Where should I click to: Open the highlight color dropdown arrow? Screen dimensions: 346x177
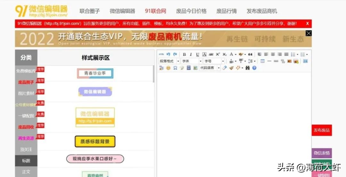pyautogui.click(x=245, y=55)
